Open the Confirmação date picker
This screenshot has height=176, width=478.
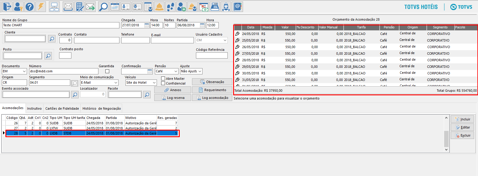(x=150, y=71)
